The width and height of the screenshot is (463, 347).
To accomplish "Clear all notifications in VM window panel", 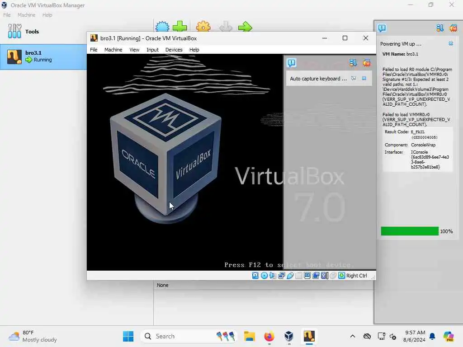I will 366,62.
